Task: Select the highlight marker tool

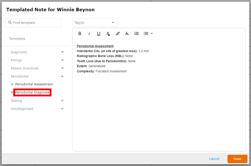Action: click(x=118, y=34)
